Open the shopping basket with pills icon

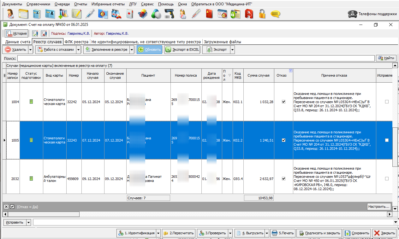143,14
